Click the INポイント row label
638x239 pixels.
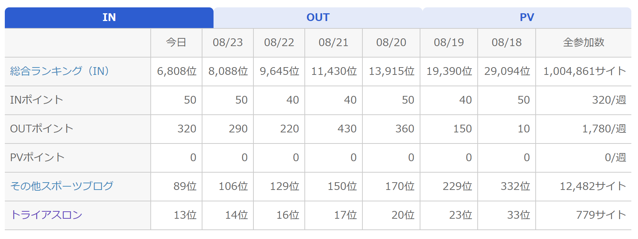click(x=37, y=100)
